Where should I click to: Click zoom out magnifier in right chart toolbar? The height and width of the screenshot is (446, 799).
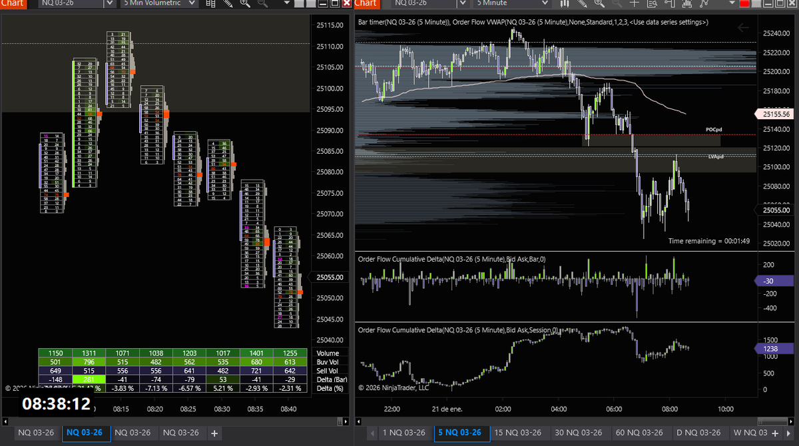pyautogui.click(x=616, y=3)
